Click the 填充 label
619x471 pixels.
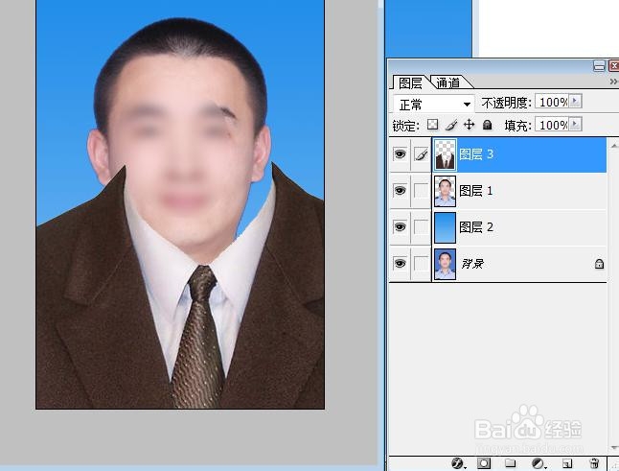pyautogui.click(x=518, y=126)
